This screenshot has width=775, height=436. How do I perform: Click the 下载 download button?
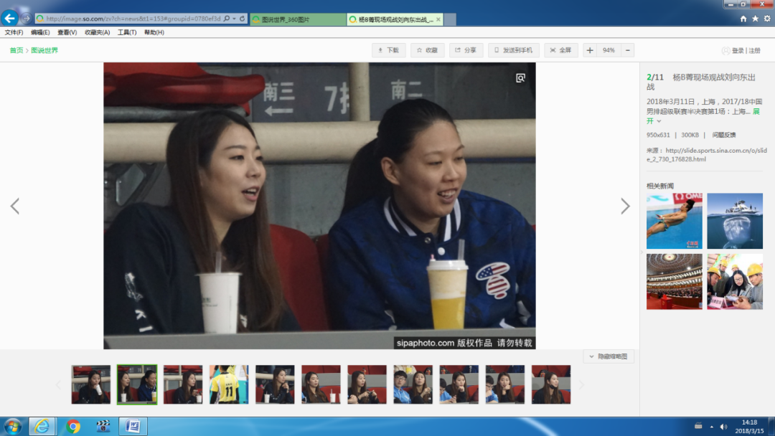tap(387, 50)
